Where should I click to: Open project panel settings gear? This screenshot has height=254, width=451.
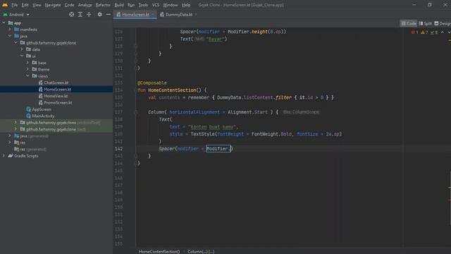tap(99, 14)
